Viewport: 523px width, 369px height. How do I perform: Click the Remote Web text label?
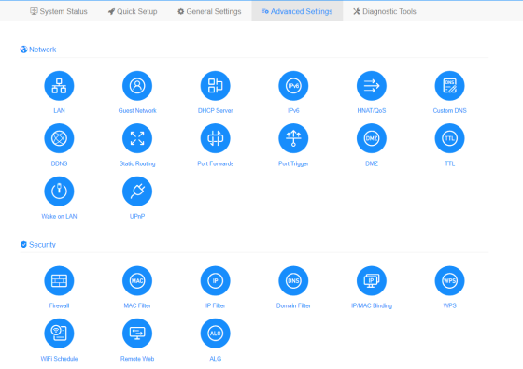[137, 359]
